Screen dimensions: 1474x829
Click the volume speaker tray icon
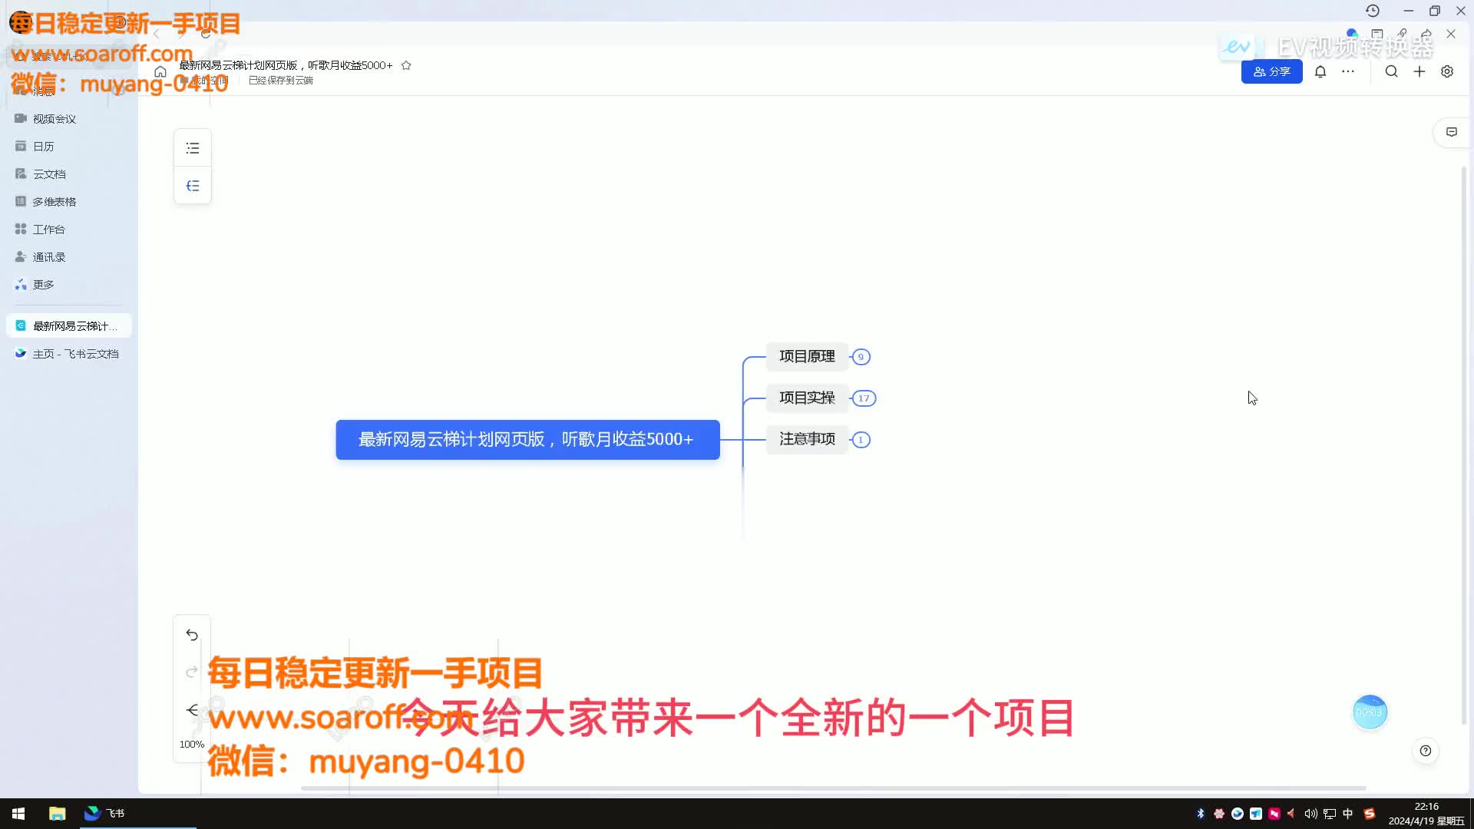(x=1310, y=814)
